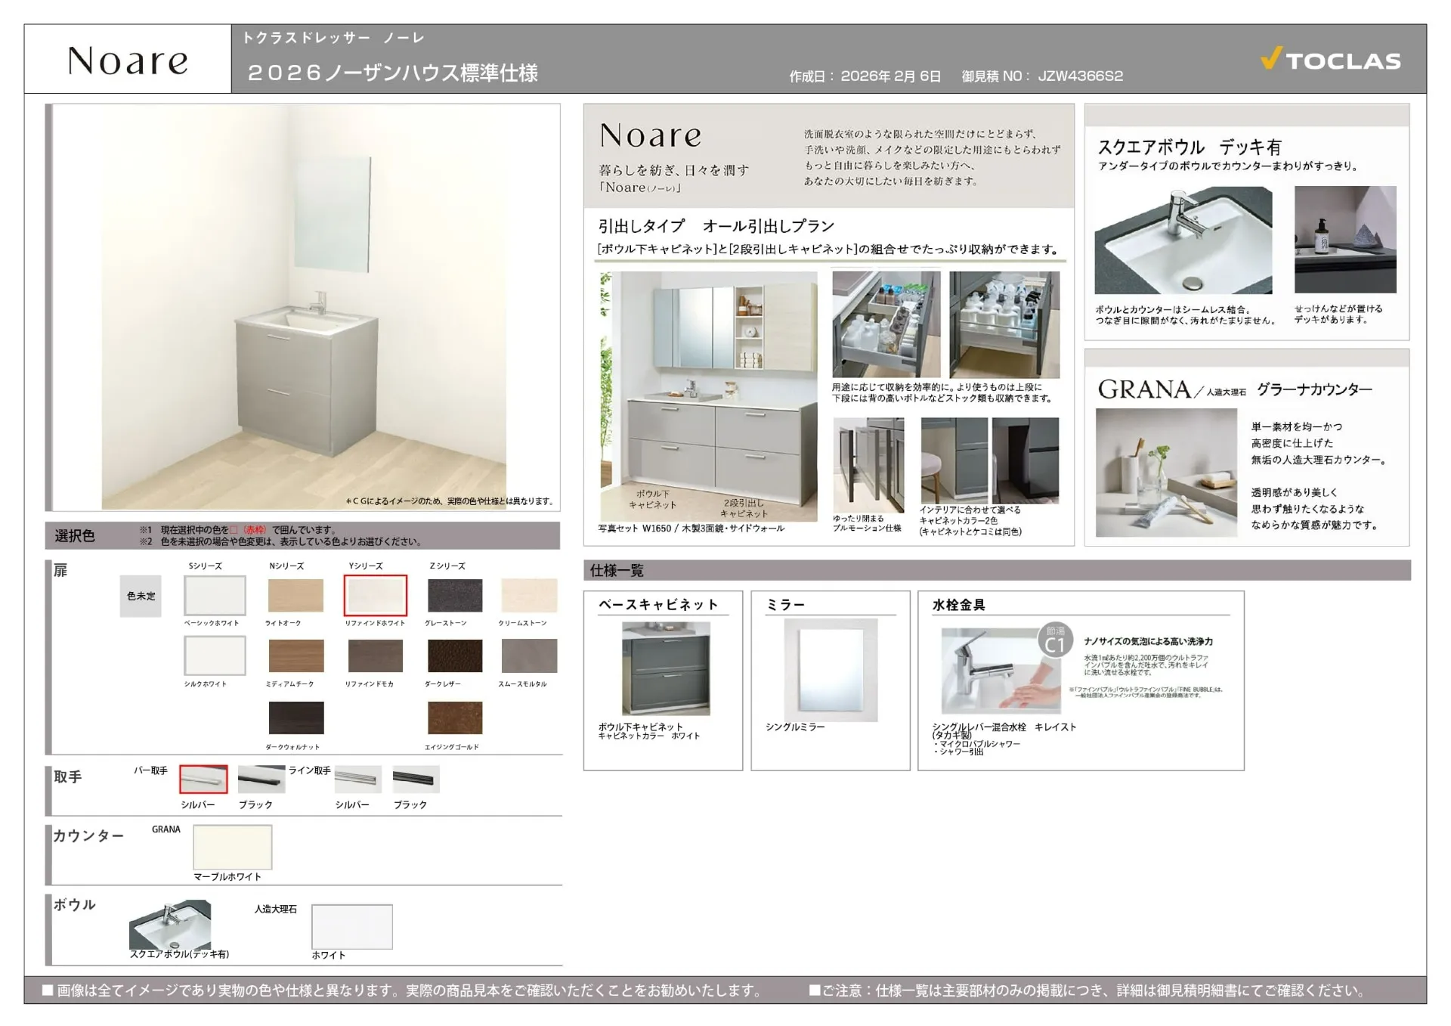Image resolution: width=1451 pixels, height=1026 pixels.
Task: Select the ライトオーク swatch under Nシリーズ
Action: click(296, 596)
